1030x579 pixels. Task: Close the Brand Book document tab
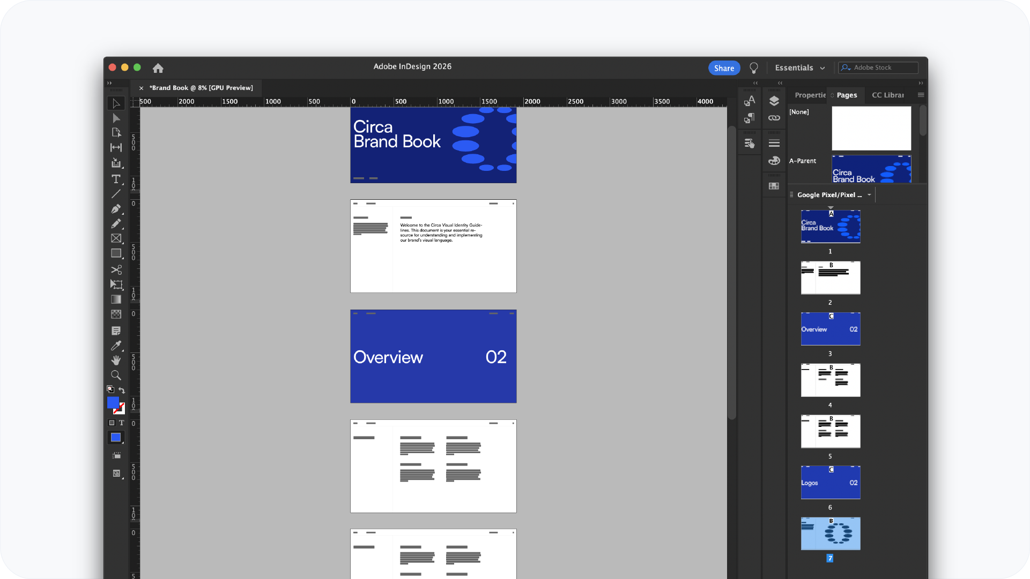(141, 88)
